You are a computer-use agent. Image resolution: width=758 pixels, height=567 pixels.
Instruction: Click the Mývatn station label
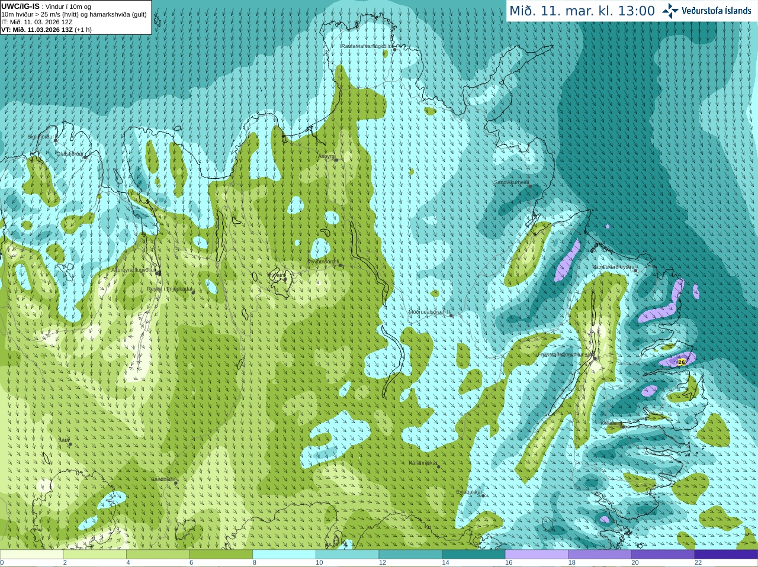pyautogui.click(x=277, y=275)
